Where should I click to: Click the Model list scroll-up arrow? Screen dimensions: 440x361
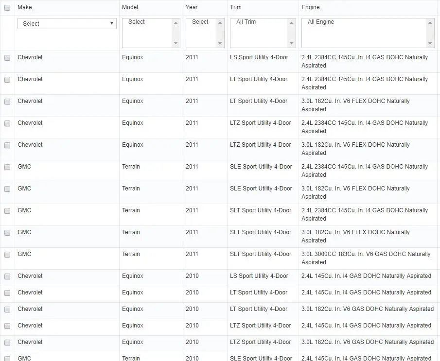[x=176, y=23]
